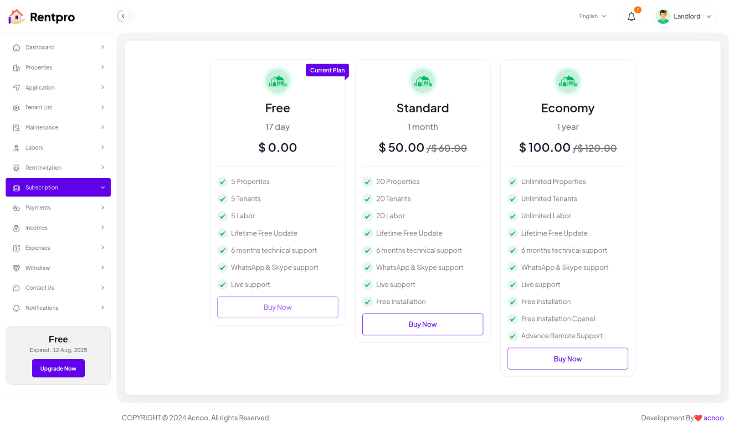729x432 pixels.
Task: Click the Upgrade Now button
Action: click(58, 368)
